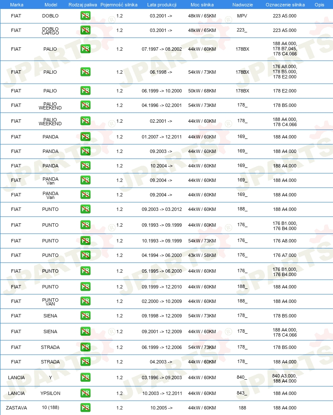Select the YPSILON model cell
This screenshot has width=333, height=415.
click(50, 393)
